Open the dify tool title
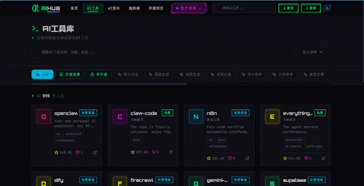The height and width of the screenshot is (186, 364). tap(59, 180)
